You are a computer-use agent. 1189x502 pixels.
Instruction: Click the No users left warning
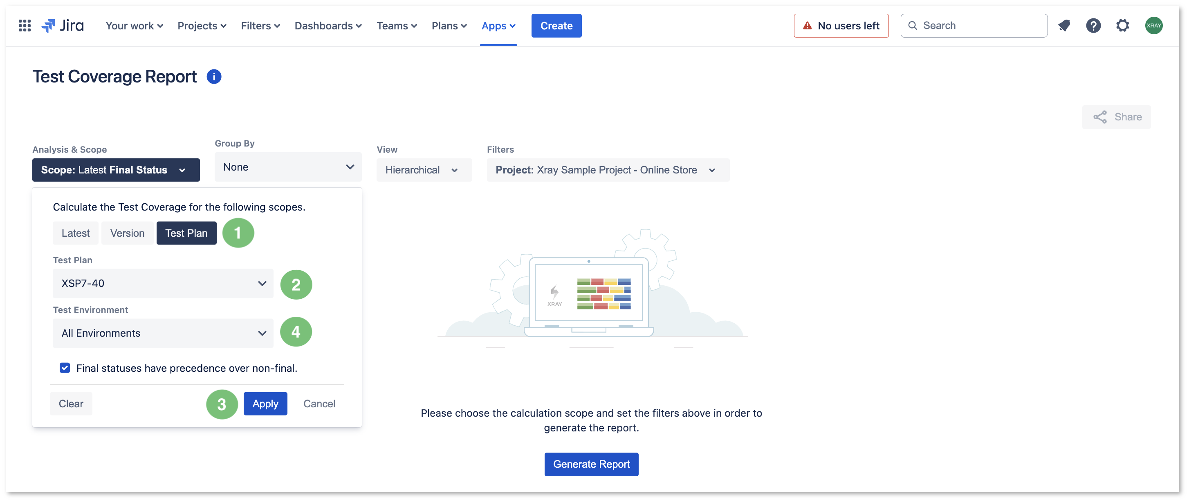(x=841, y=26)
